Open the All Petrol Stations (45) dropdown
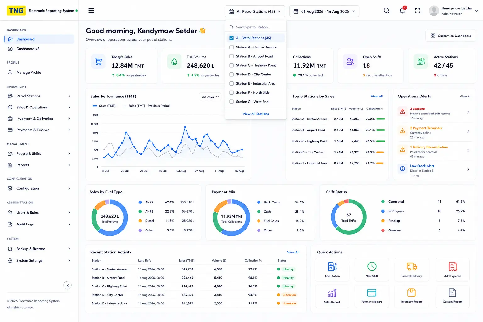The width and height of the screenshot is (483, 322). (255, 11)
